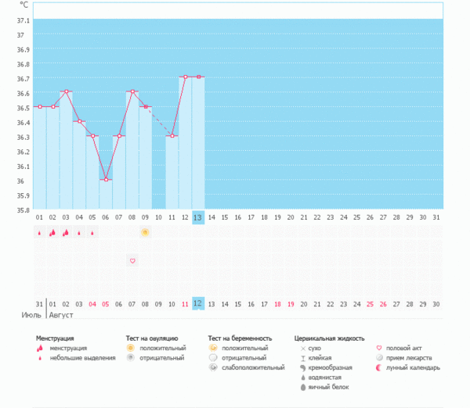Click the menstruation marker under day 03

point(66,232)
